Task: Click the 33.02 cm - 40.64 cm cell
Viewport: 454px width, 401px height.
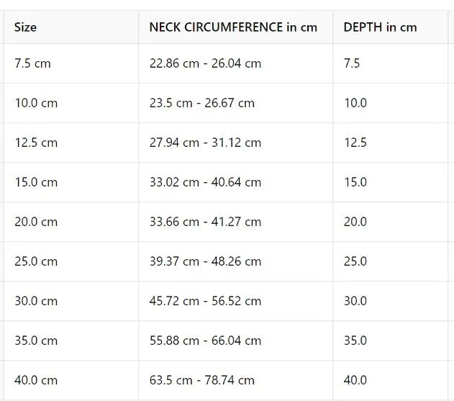Action: 236,182
